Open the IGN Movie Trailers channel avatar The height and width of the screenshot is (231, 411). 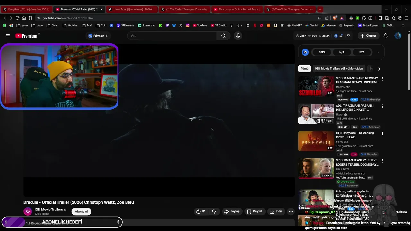click(28, 211)
